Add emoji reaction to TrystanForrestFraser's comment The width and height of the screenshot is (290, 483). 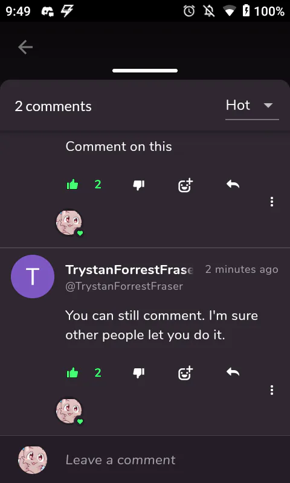[x=185, y=373]
